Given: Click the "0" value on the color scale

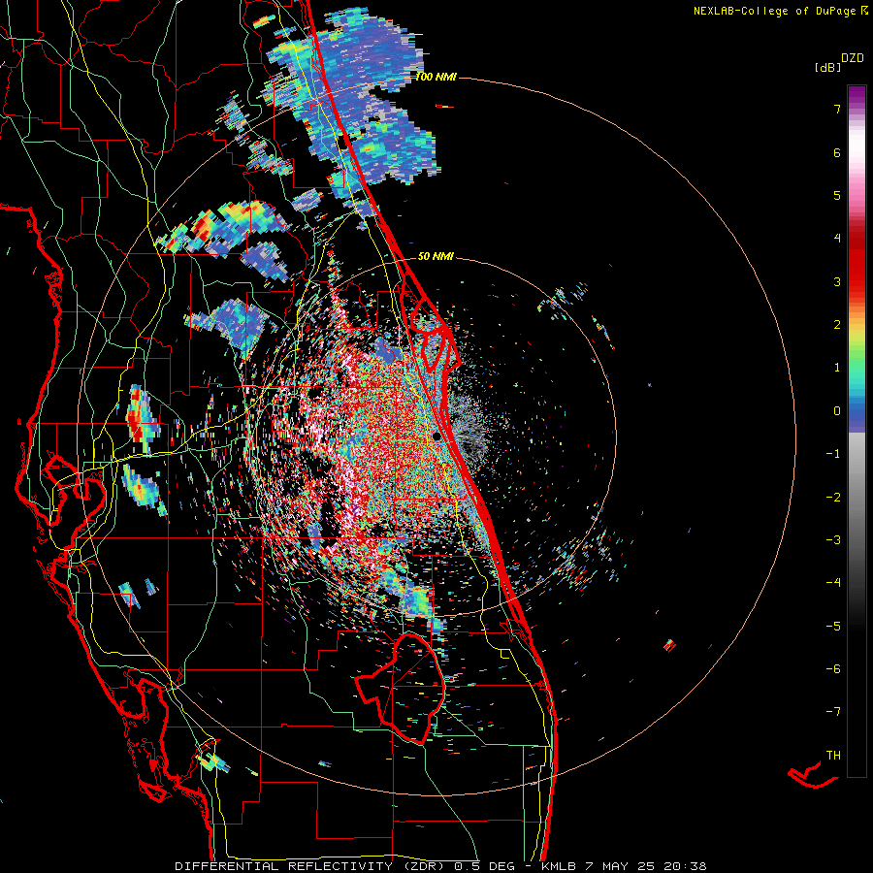Looking at the screenshot, I should pyautogui.click(x=837, y=411).
